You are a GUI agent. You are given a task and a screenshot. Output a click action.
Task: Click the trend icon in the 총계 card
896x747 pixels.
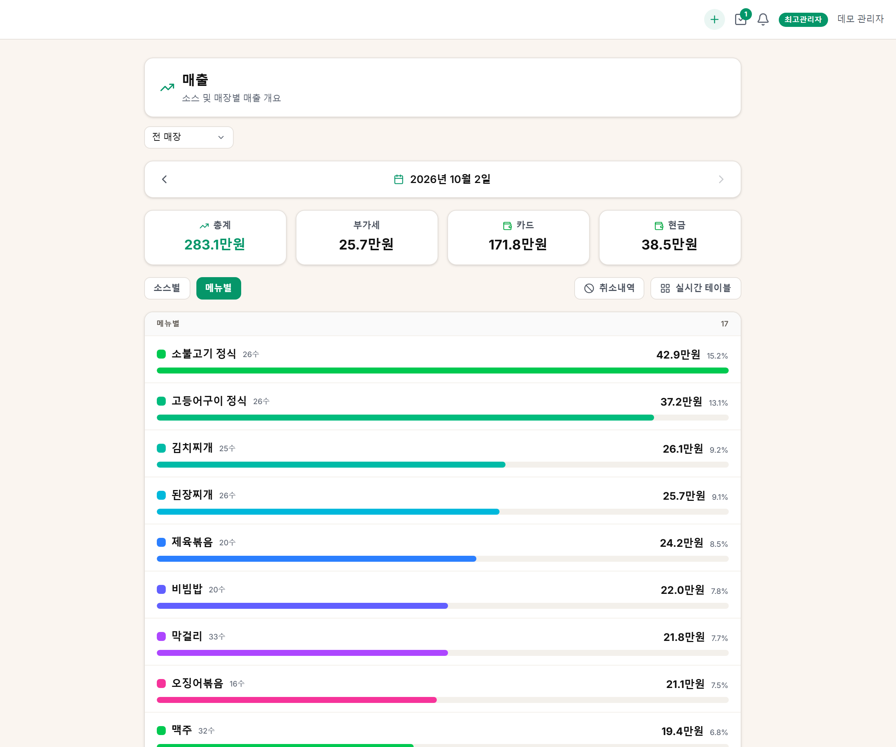click(x=204, y=226)
